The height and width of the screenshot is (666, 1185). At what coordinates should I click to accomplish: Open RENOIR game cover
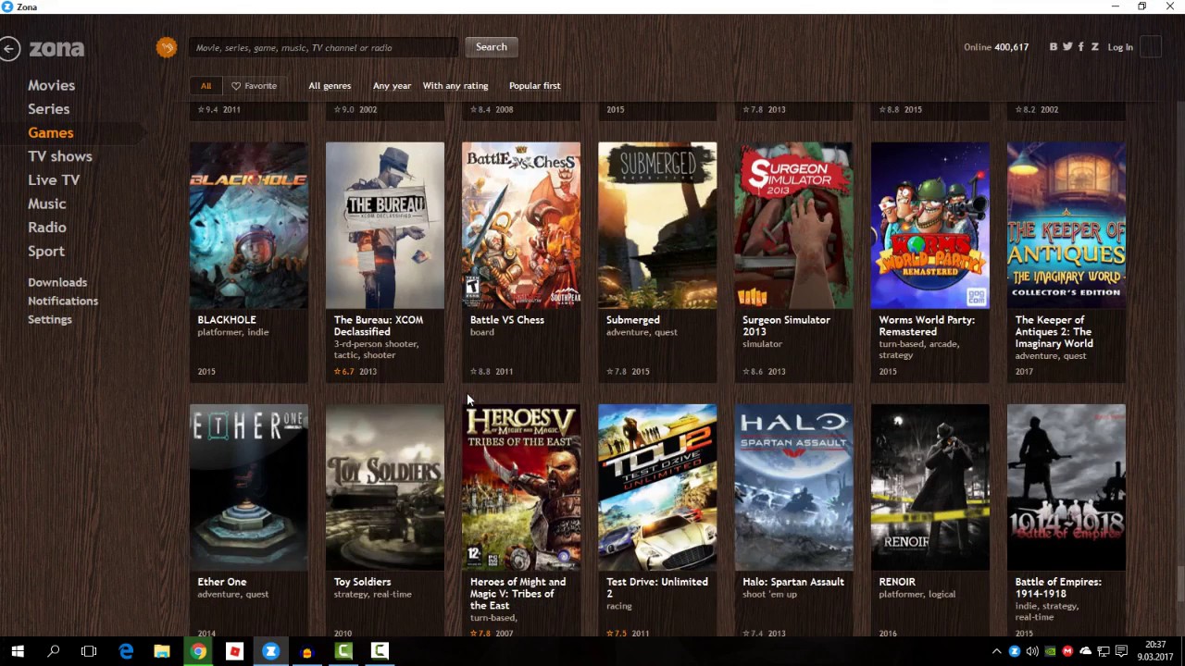click(x=930, y=487)
